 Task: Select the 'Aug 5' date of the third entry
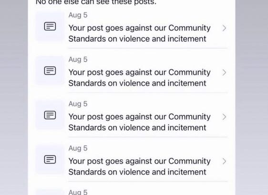pos(78,104)
